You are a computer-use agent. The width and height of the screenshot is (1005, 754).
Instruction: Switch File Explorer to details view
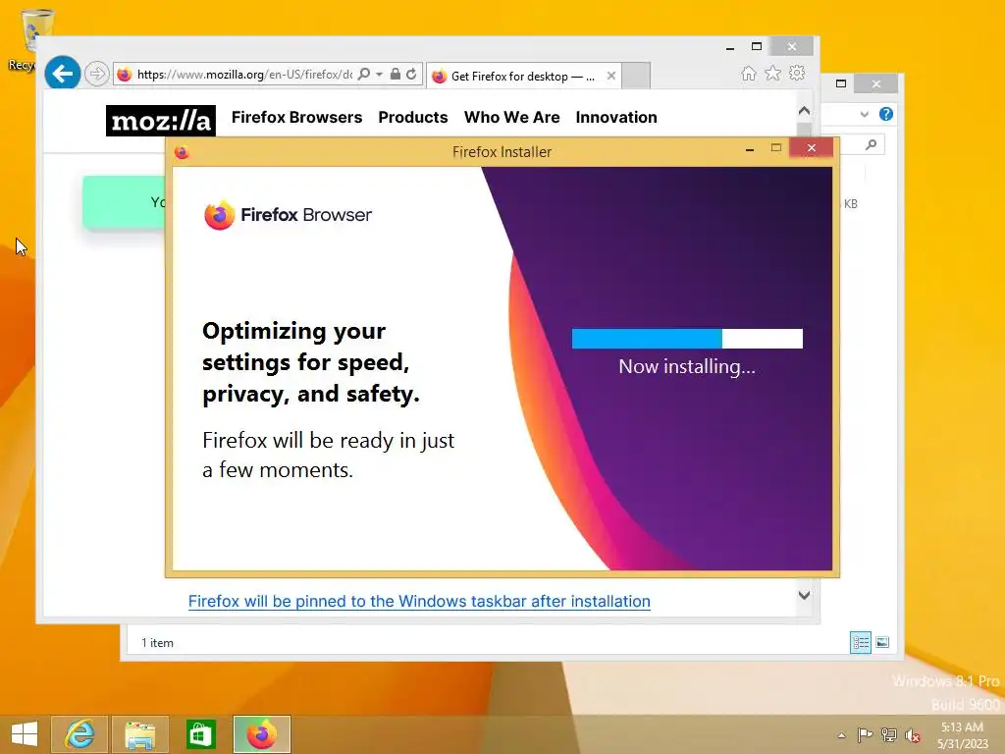860,642
